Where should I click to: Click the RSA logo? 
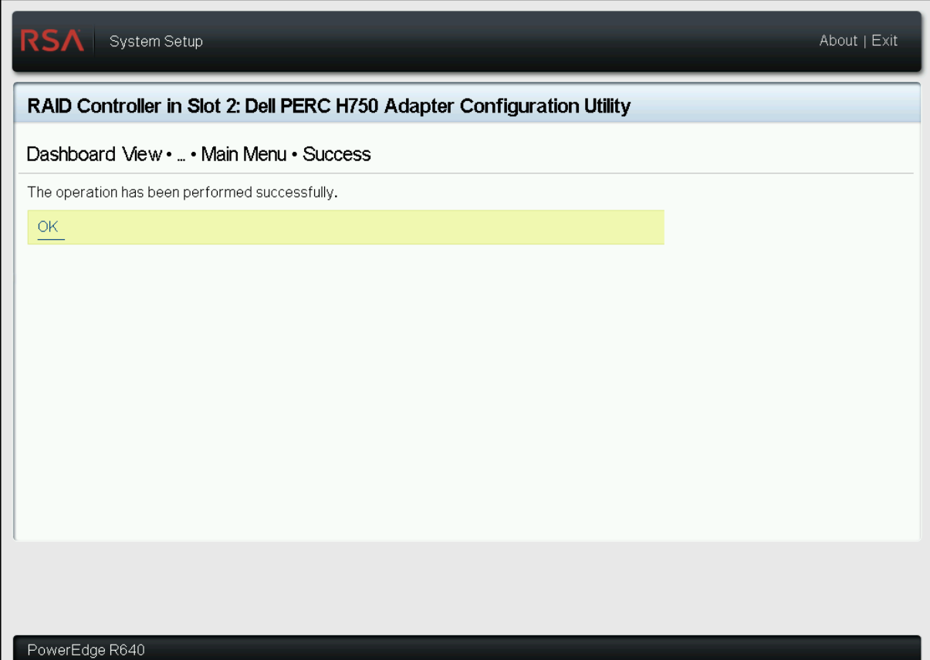[52, 41]
